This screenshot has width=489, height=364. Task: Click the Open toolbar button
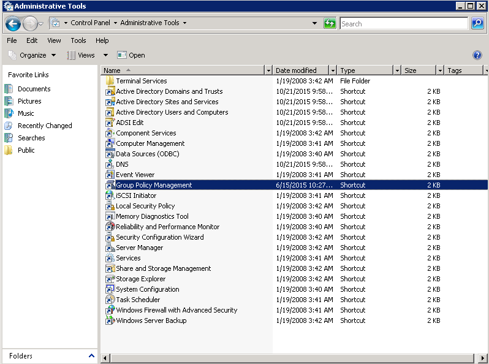tap(131, 55)
